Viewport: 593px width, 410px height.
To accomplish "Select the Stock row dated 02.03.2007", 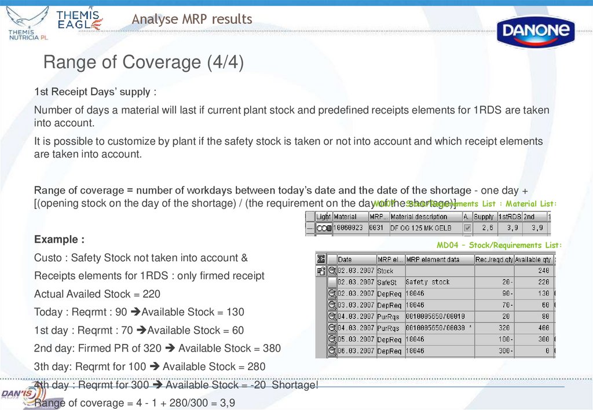I will 356,270.
